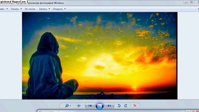Rotate the photo clockwise
199x112 pixels.
(x=126, y=106)
